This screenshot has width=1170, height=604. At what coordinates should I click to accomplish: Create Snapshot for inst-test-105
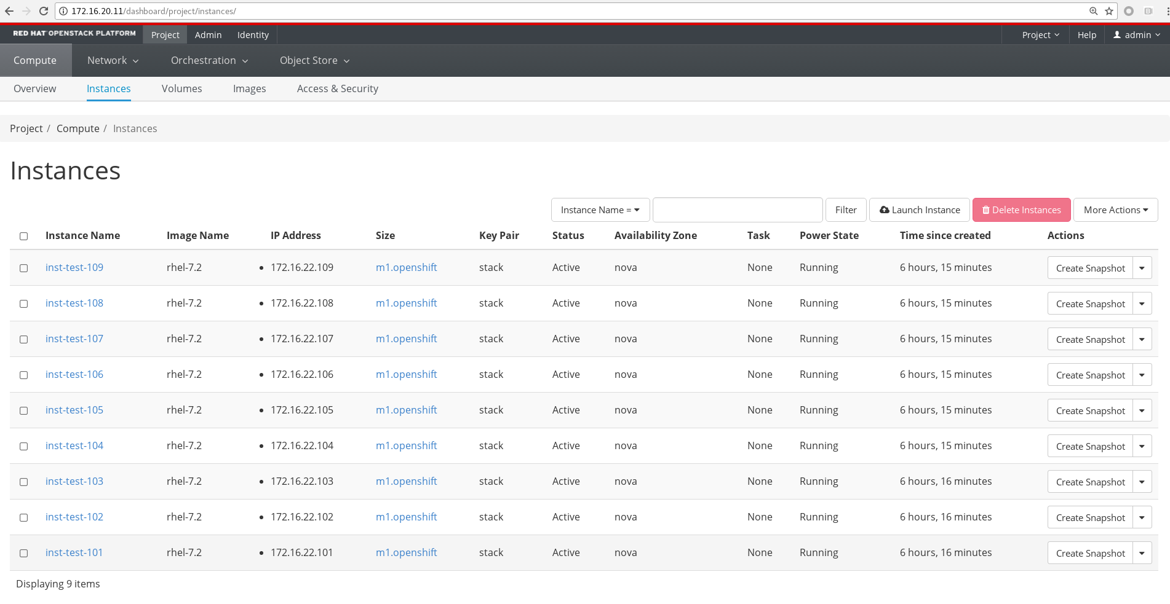click(x=1090, y=410)
